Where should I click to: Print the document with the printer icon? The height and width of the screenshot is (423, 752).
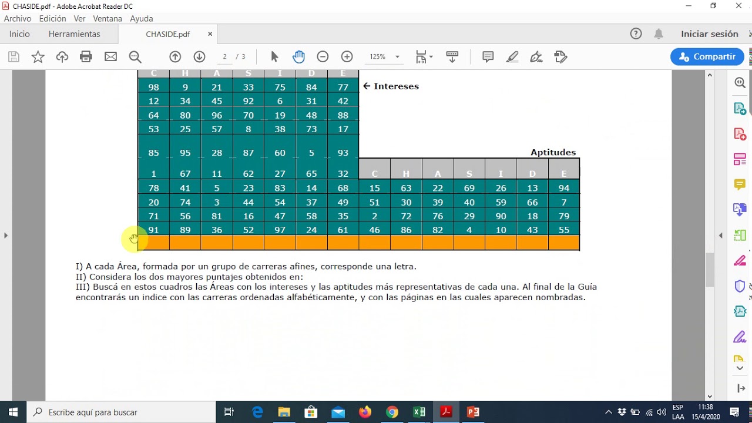point(86,57)
